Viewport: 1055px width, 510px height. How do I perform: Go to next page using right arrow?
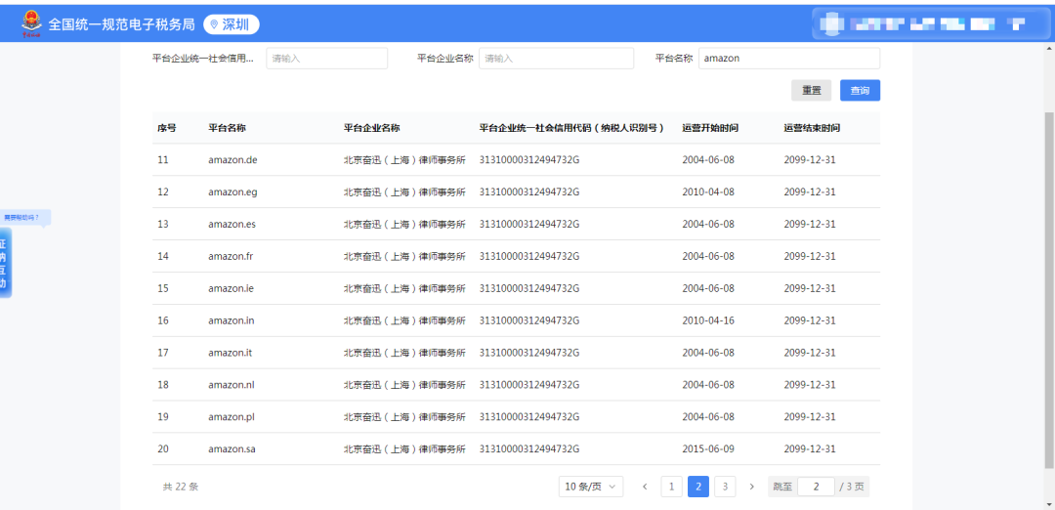click(x=751, y=487)
